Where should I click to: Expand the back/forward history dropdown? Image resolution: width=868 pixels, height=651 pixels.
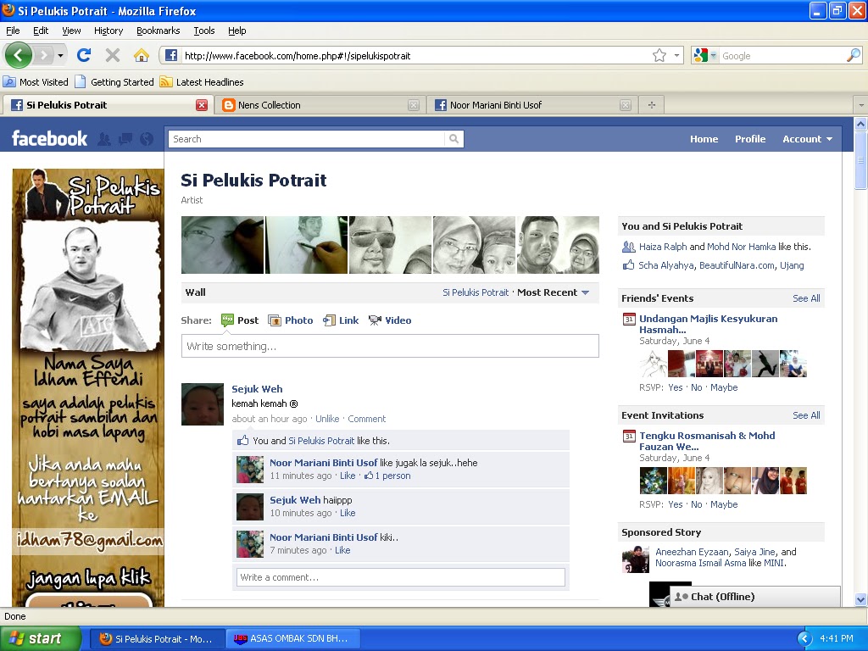(x=60, y=55)
